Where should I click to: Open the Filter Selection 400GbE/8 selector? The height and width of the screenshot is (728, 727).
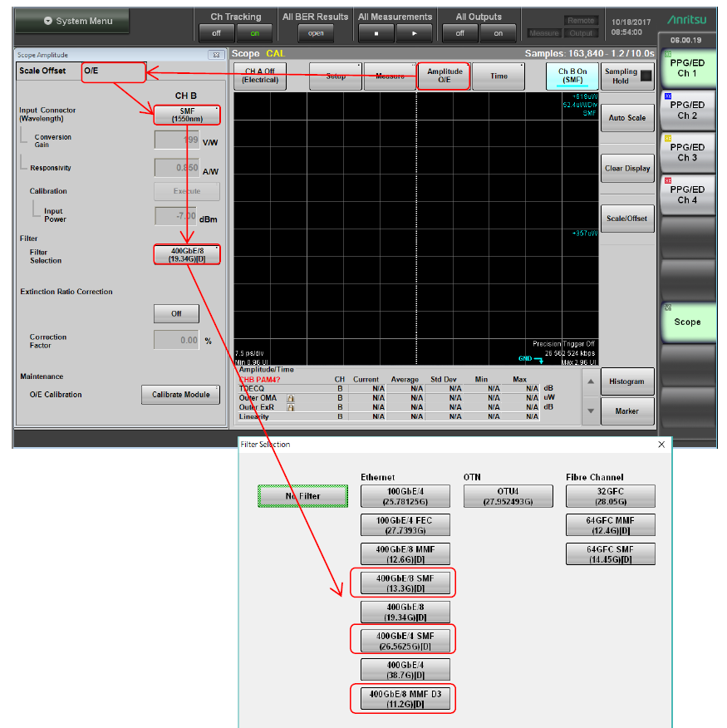point(186,254)
